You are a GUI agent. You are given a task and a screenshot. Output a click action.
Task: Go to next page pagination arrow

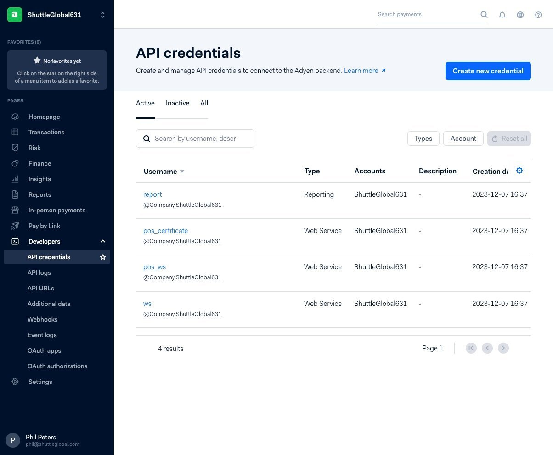(503, 348)
